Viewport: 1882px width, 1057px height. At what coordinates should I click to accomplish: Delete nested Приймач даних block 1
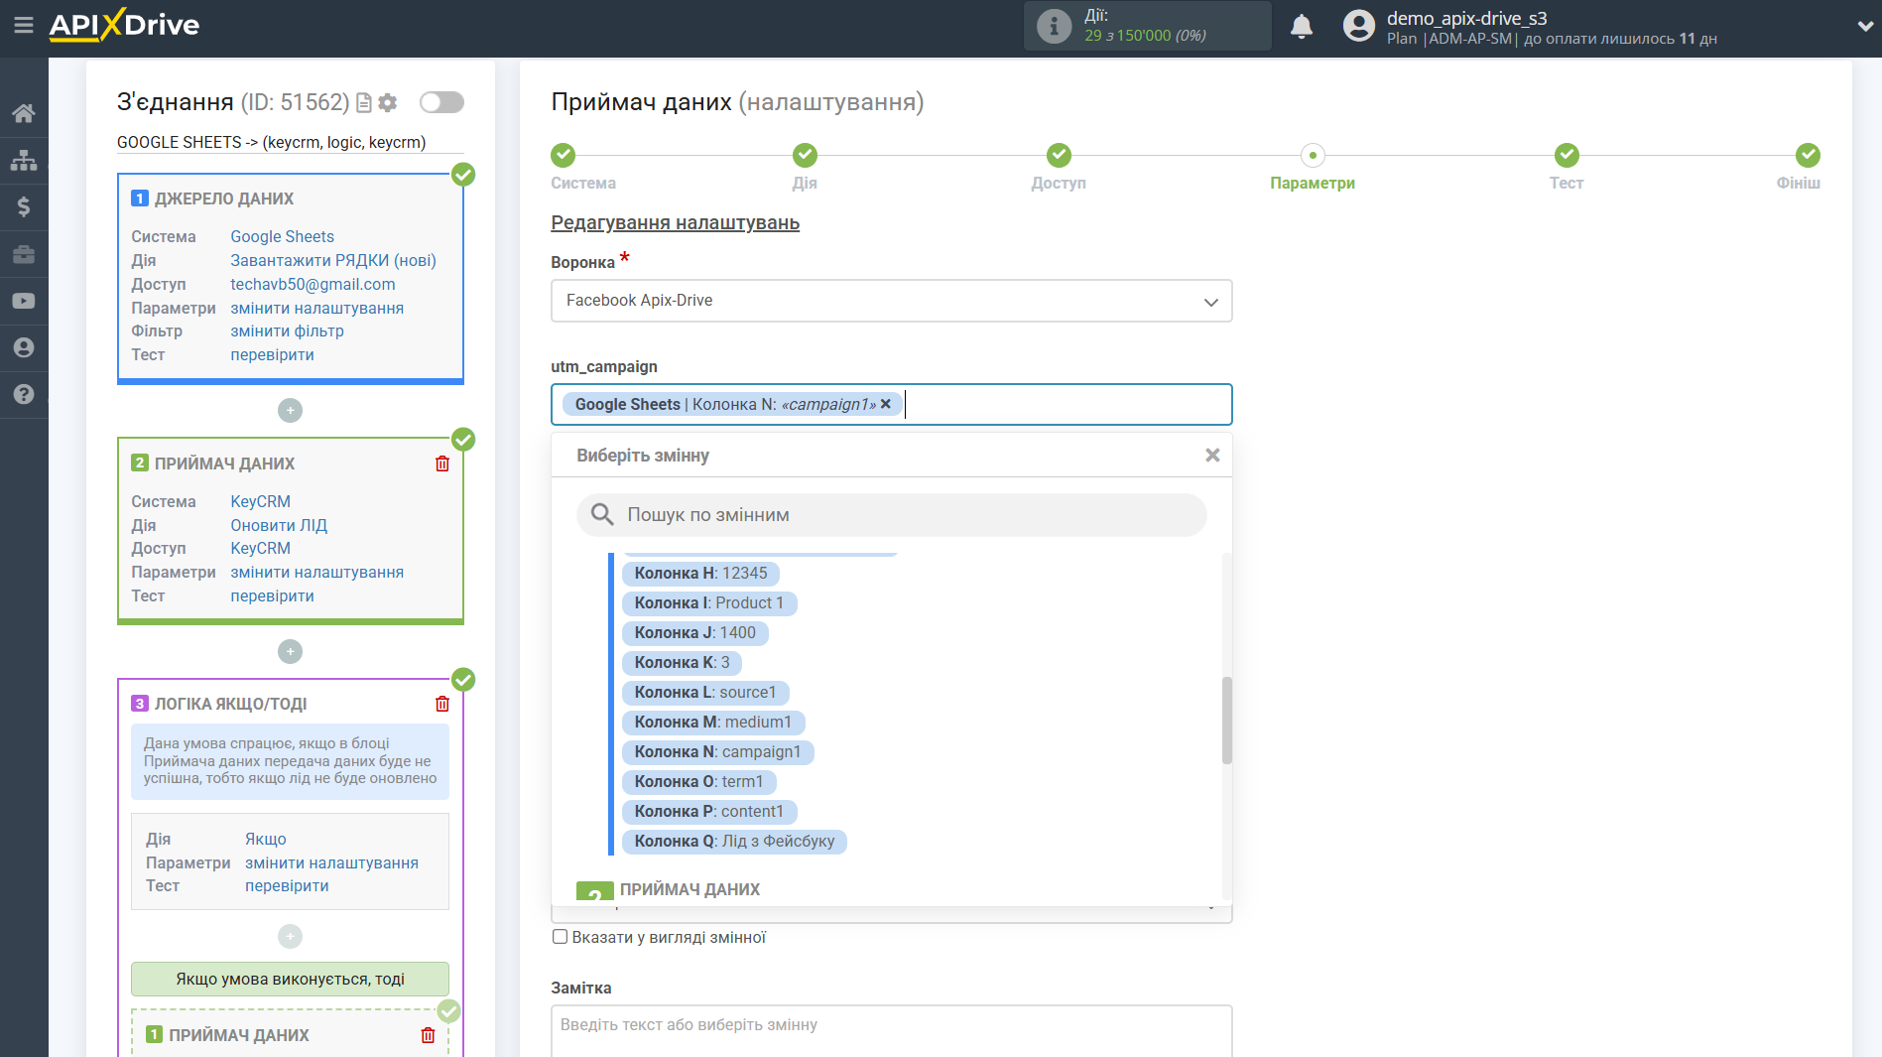point(428,1035)
